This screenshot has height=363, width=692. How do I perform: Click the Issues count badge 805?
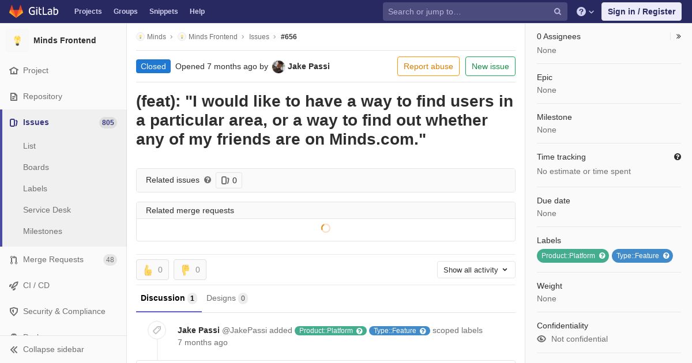point(108,122)
